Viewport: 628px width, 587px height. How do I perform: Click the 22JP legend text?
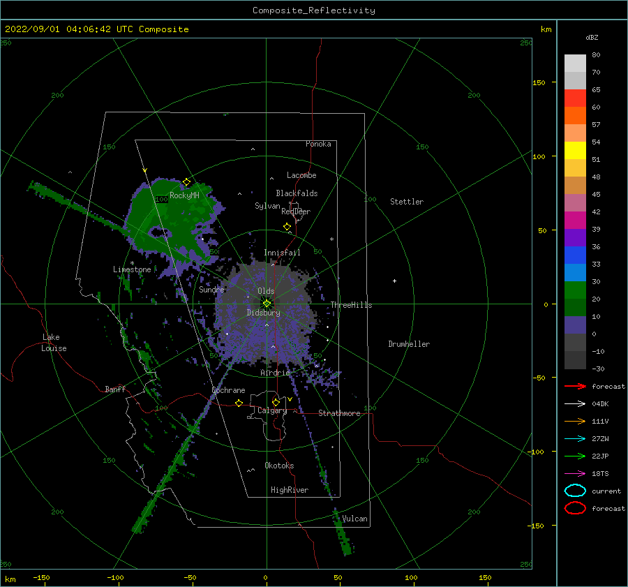pyautogui.click(x=600, y=456)
